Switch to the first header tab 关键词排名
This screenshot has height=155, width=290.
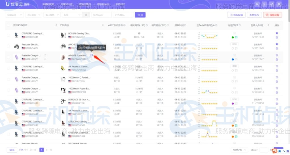tap(48, 4)
